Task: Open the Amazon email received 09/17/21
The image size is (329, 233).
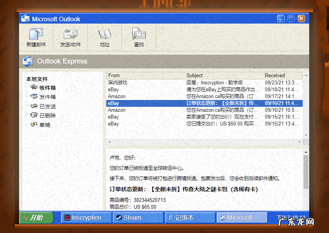Action: tap(171, 96)
